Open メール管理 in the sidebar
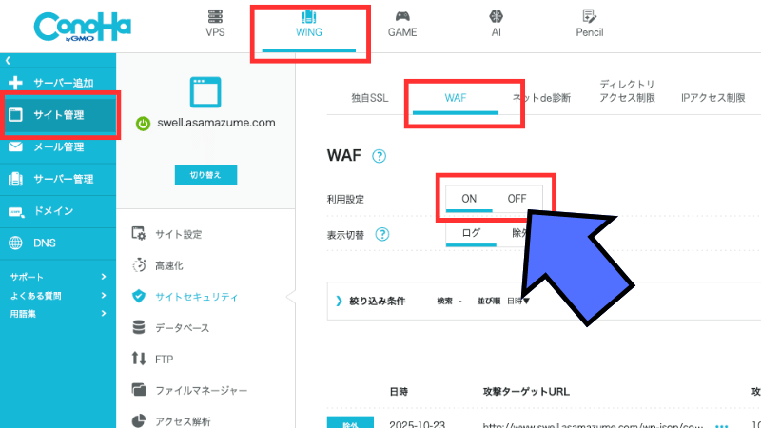The image size is (761, 428). [58, 146]
